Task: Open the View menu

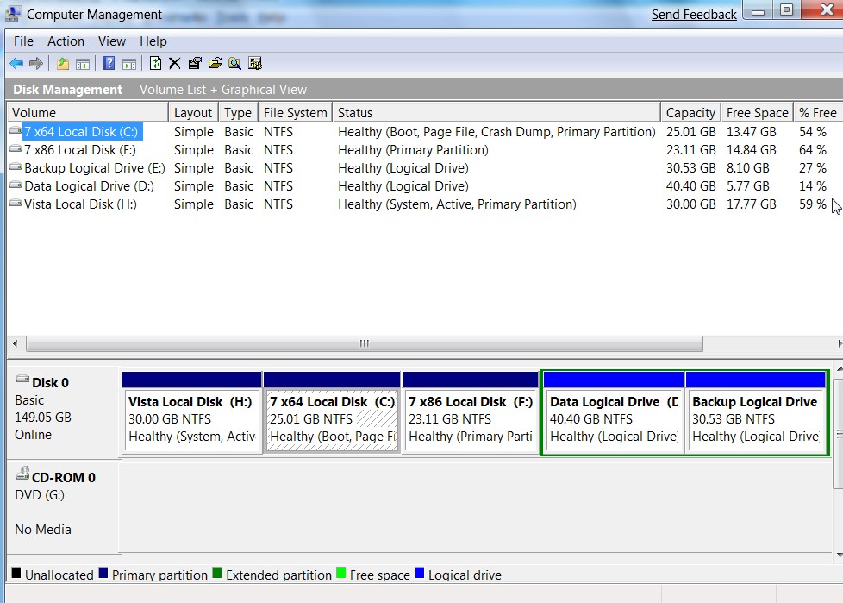Action: pyautogui.click(x=112, y=41)
